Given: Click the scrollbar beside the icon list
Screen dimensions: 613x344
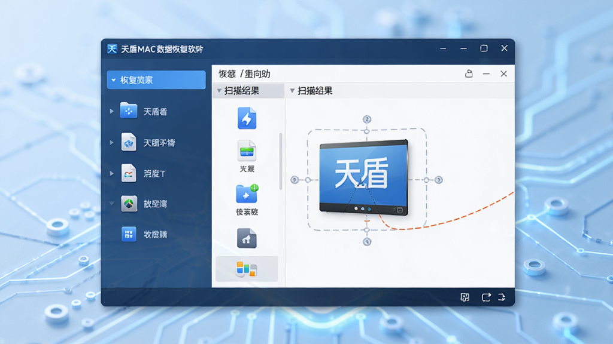Looking at the screenshot, I should (x=281, y=161).
